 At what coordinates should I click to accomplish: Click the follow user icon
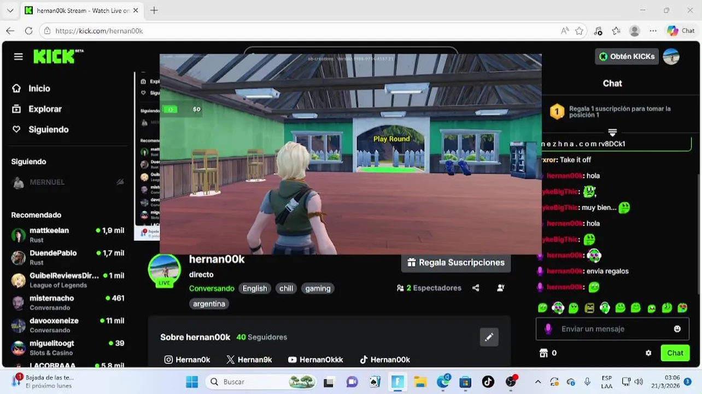coord(501,288)
